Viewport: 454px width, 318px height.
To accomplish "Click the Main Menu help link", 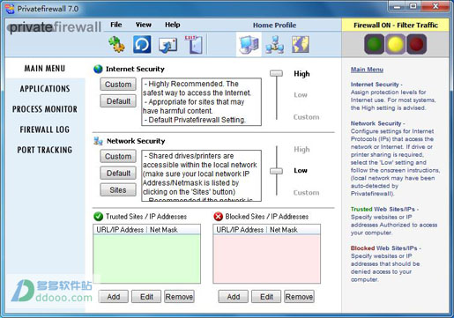I will point(367,70).
